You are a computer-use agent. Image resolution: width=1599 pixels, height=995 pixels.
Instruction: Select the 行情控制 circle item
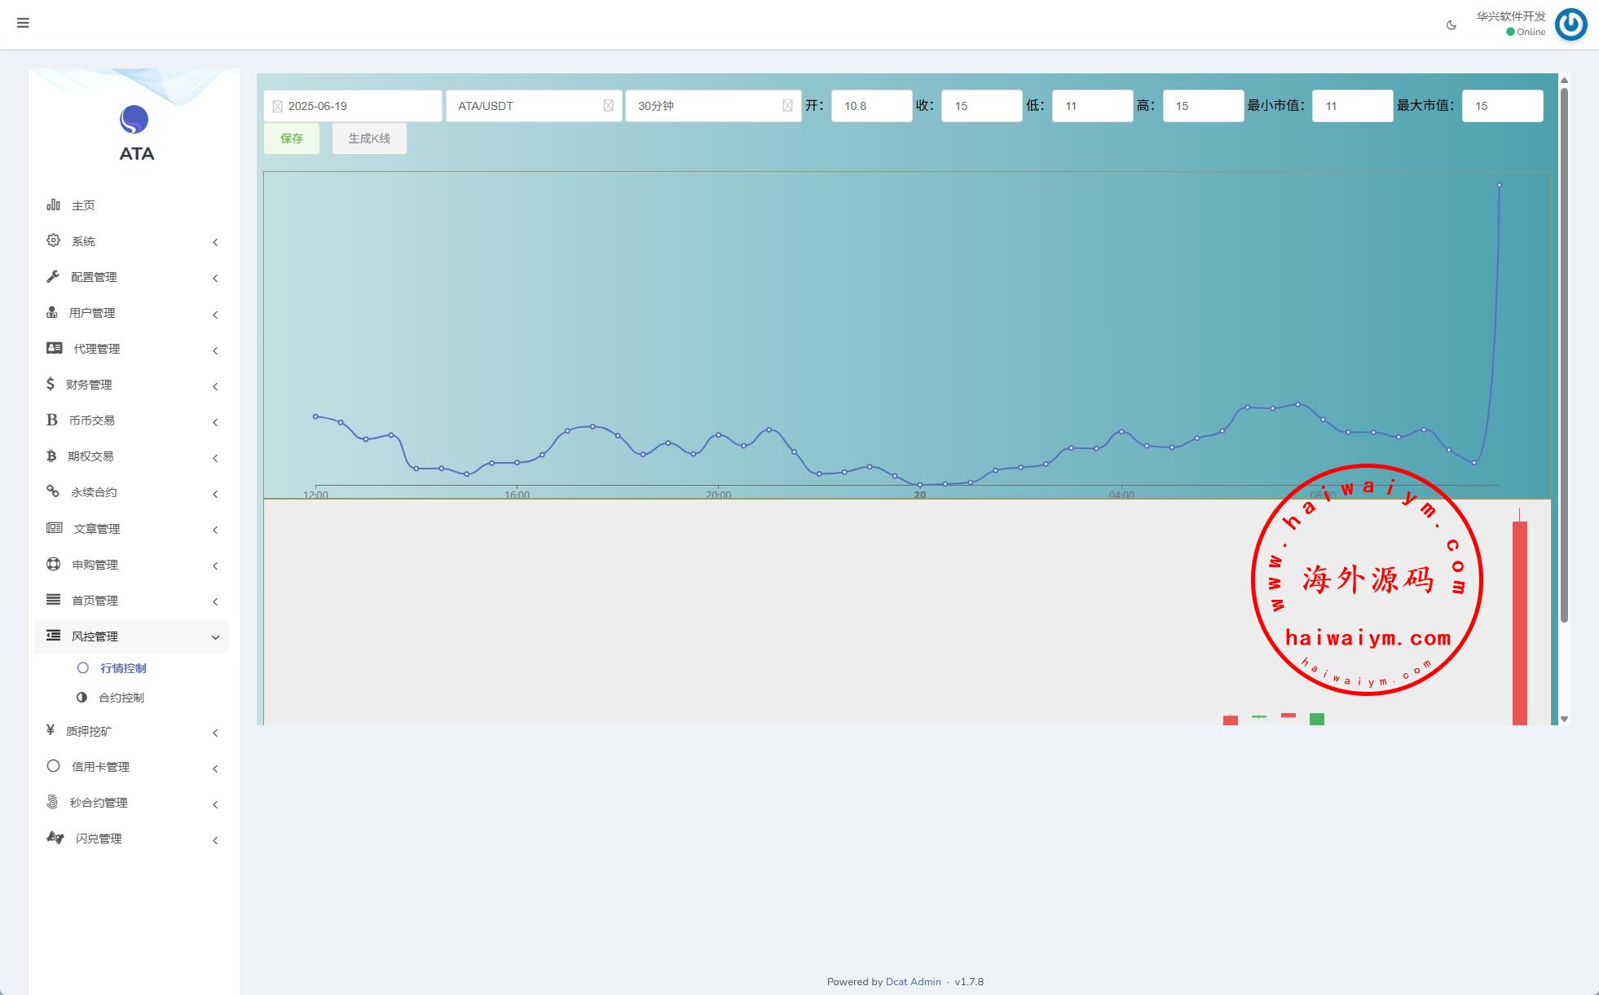[83, 668]
